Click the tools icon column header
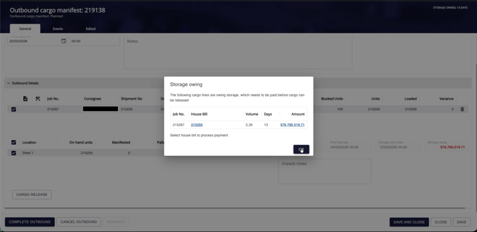This screenshot has width=477, height=232. pos(37,99)
